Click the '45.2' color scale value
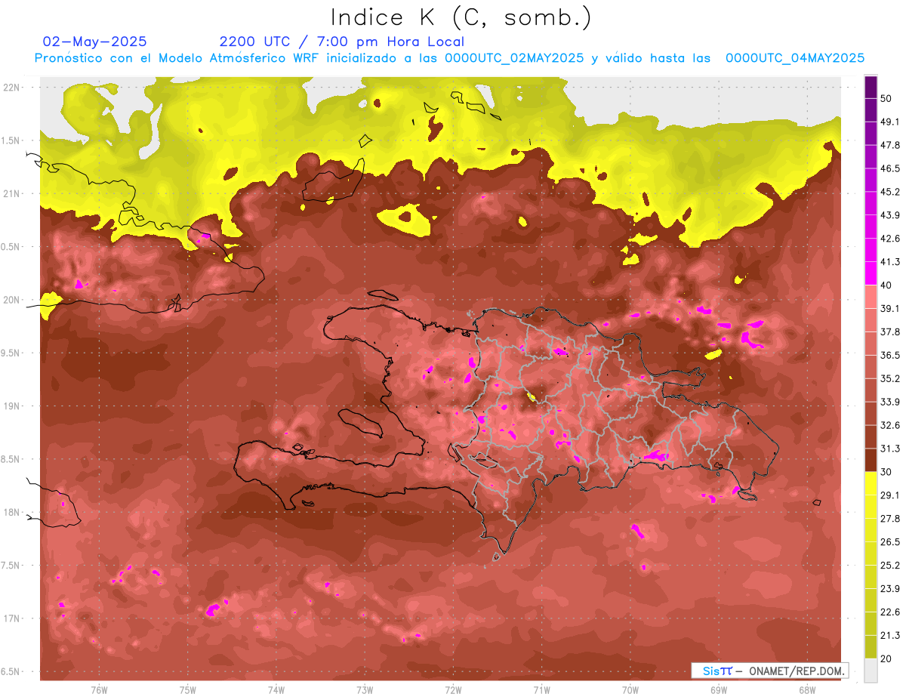Image resolution: width=906 pixels, height=700 pixels. tap(890, 192)
